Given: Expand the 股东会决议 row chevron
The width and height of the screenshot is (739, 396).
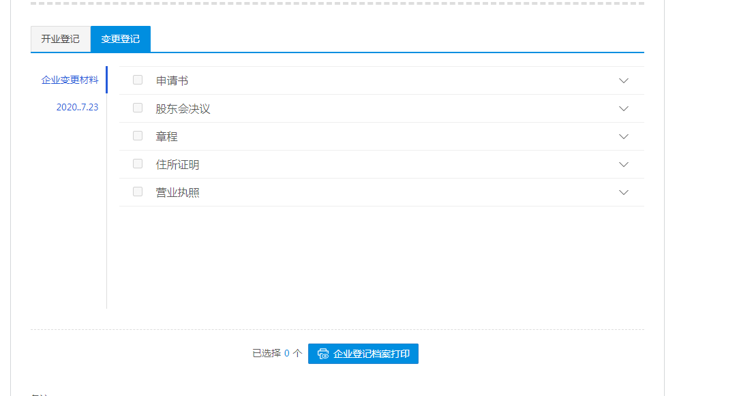Looking at the screenshot, I should click(624, 108).
